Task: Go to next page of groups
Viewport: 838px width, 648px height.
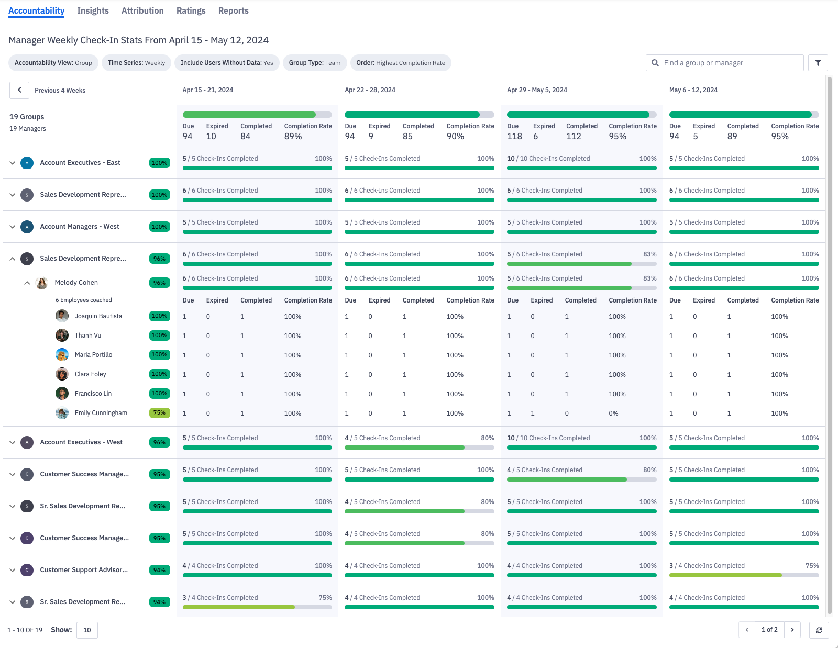Action: pos(792,630)
